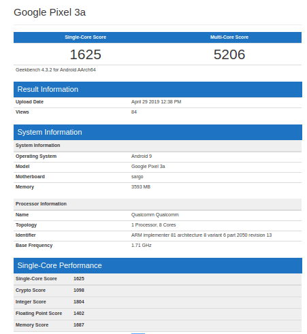Select the Topology label
Viewport: 307px width, 334px height.
[26, 225]
